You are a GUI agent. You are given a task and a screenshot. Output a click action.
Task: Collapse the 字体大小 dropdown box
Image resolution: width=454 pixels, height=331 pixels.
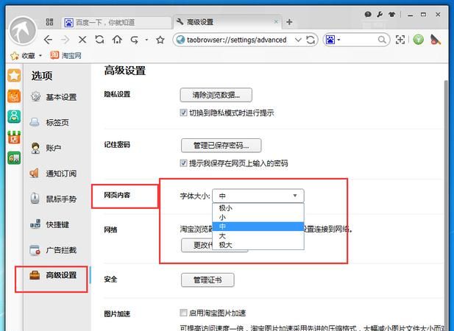click(258, 196)
